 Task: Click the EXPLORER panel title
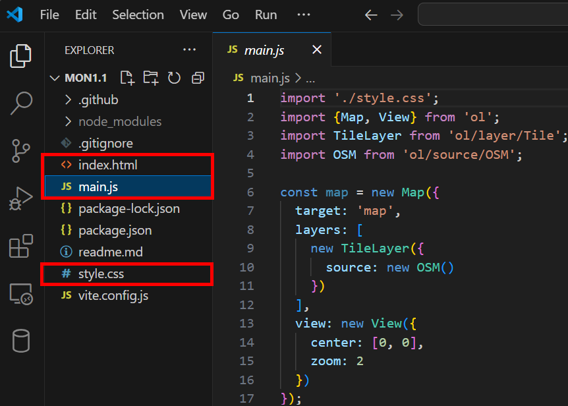coord(89,50)
